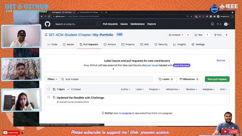Expand the Sort dropdown

point(223,89)
